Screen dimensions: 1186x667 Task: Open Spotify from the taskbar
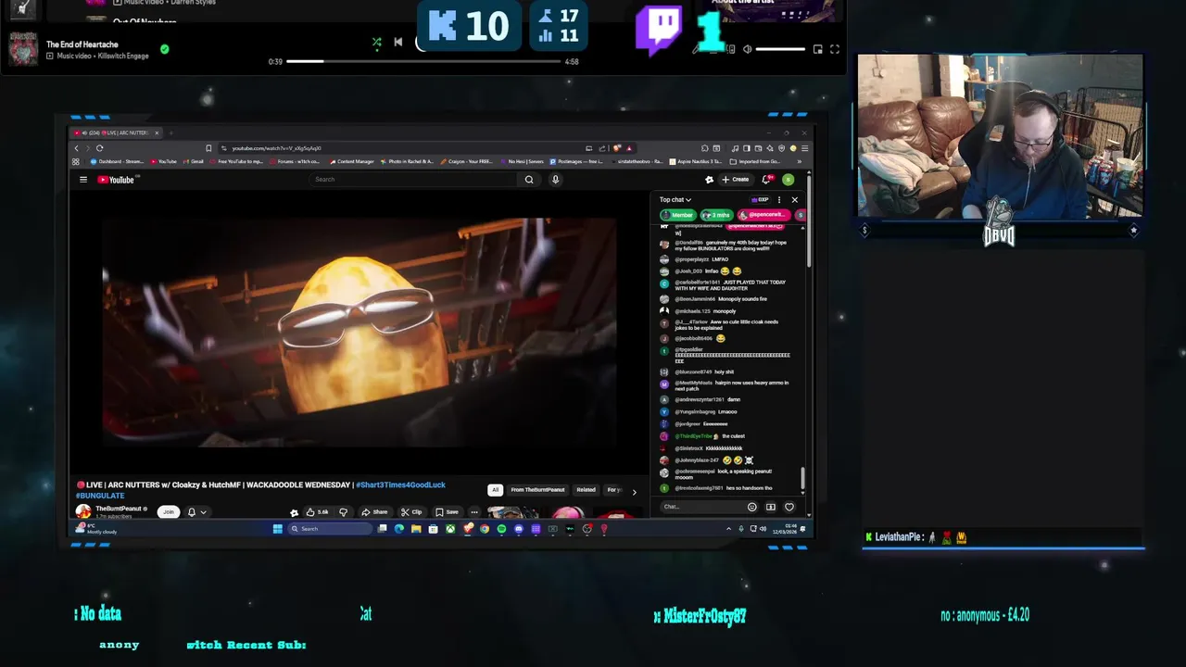pyautogui.click(x=501, y=529)
